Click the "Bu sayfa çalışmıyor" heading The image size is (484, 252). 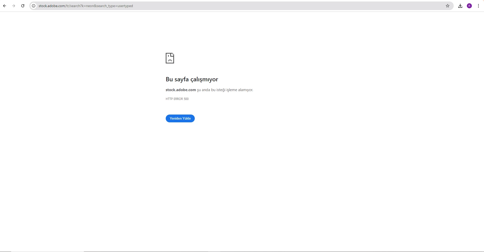192,79
